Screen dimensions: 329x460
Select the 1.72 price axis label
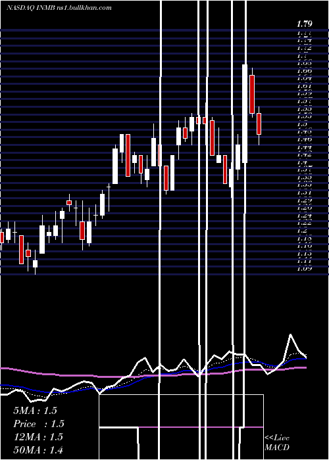pyautogui.click(x=304, y=48)
